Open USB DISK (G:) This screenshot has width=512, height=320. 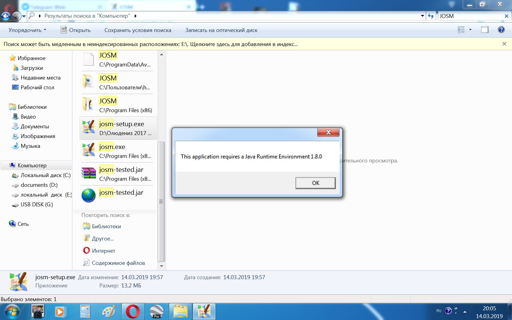tap(33, 204)
